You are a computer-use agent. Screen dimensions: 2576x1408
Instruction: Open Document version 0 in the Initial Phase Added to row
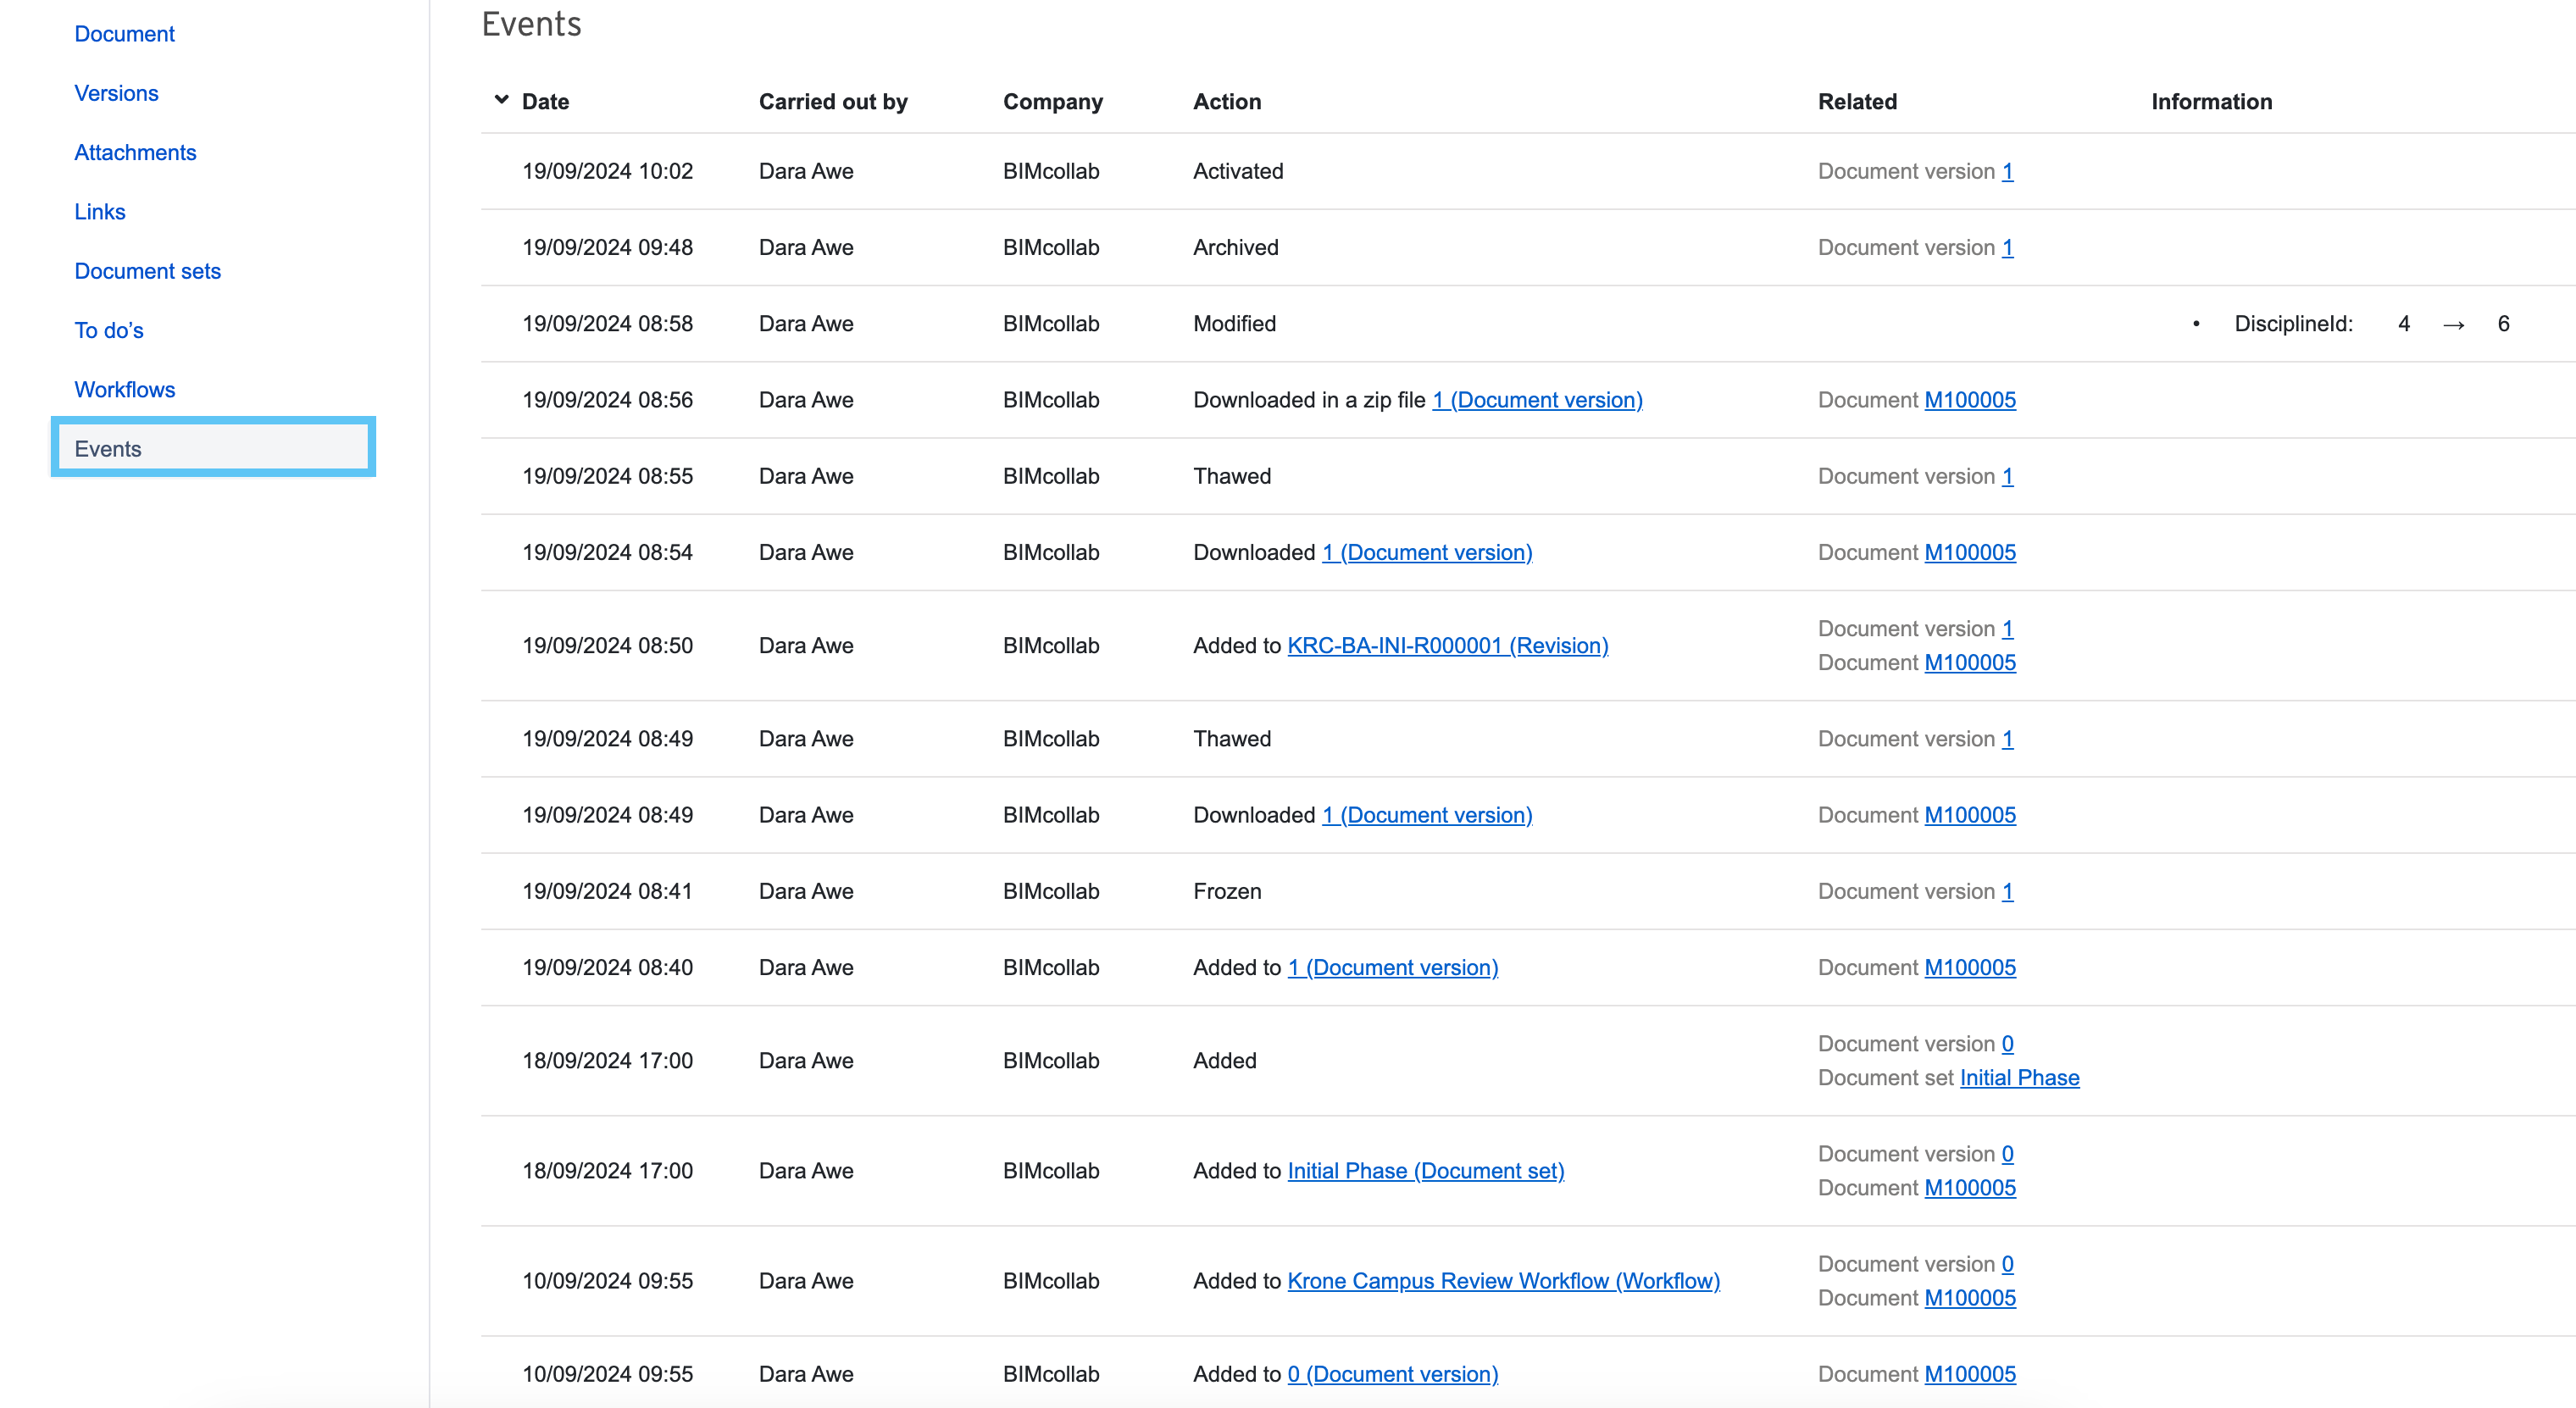(2007, 1153)
